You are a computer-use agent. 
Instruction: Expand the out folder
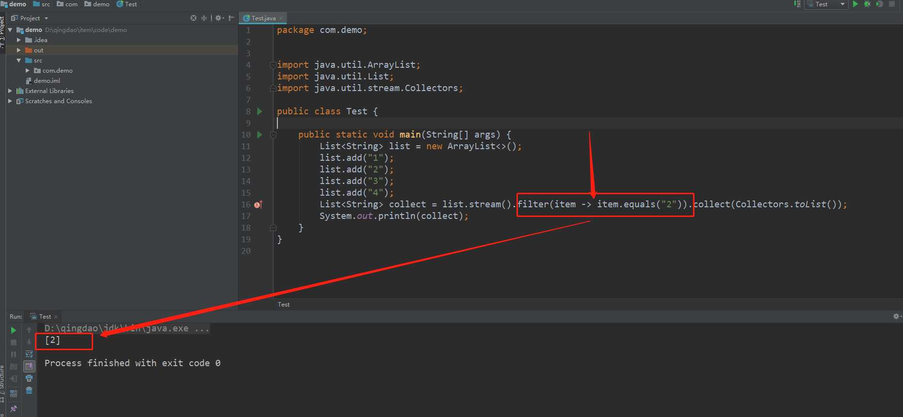pyautogui.click(x=19, y=50)
